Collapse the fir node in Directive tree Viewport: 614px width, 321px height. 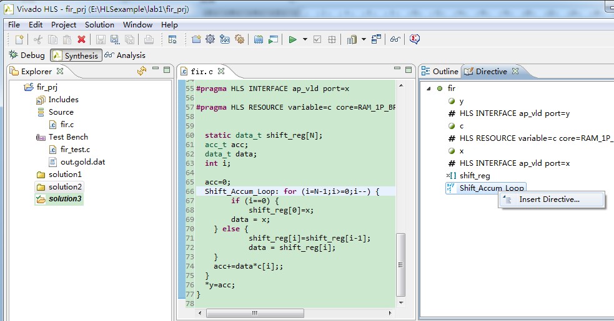point(428,89)
